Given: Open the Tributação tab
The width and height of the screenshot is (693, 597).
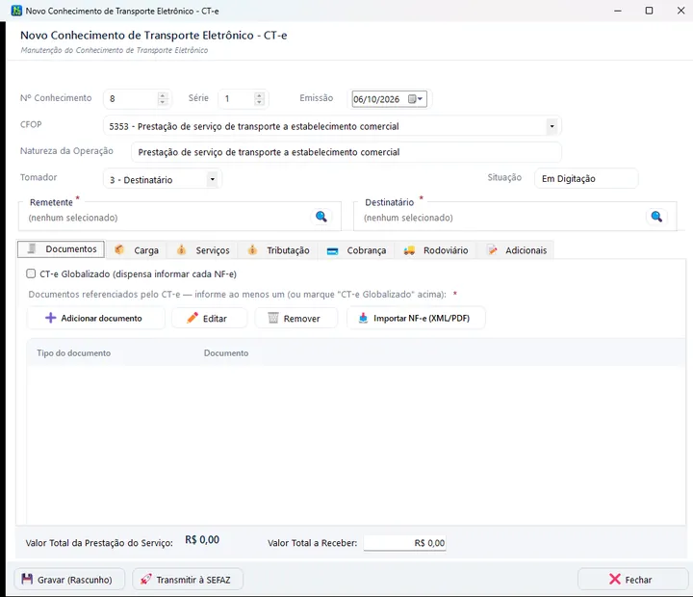Looking at the screenshot, I should click(x=278, y=250).
